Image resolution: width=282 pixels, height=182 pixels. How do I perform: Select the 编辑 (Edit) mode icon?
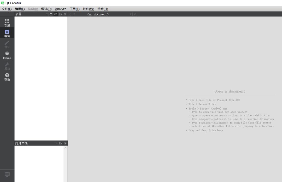(x=7, y=33)
